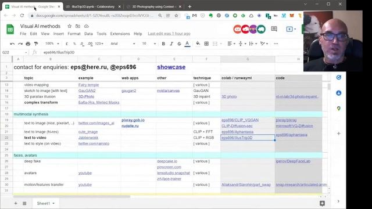The height and width of the screenshot is (209, 372).
Task: Click the Name box showing G22
Action: [x=14, y=52]
